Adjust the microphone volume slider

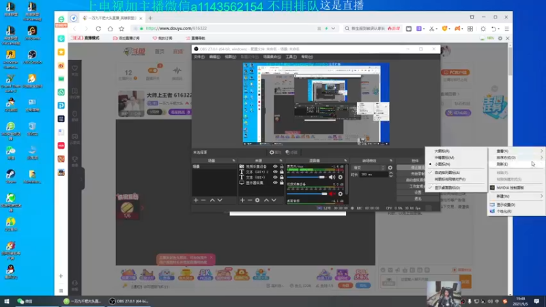[x=307, y=177]
